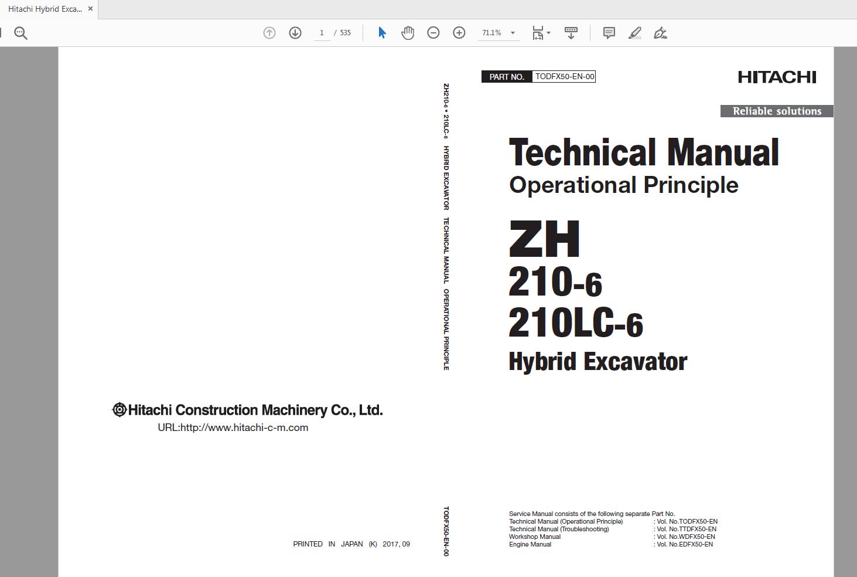Add a sticky note comment
This screenshot has height=577, width=857.
click(x=609, y=33)
